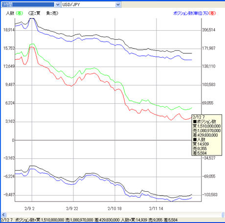Click the left axis value -6,324

click(9, 177)
